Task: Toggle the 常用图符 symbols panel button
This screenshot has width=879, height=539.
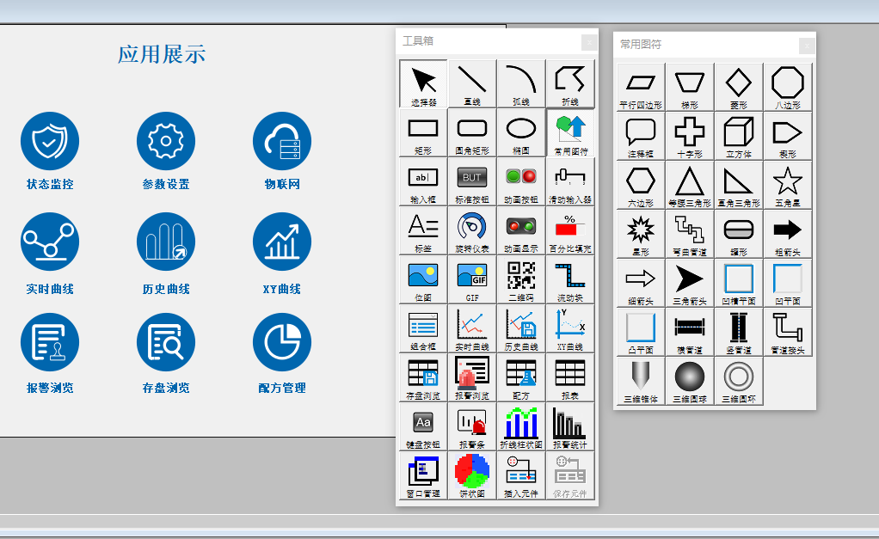Action: [569, 132]
